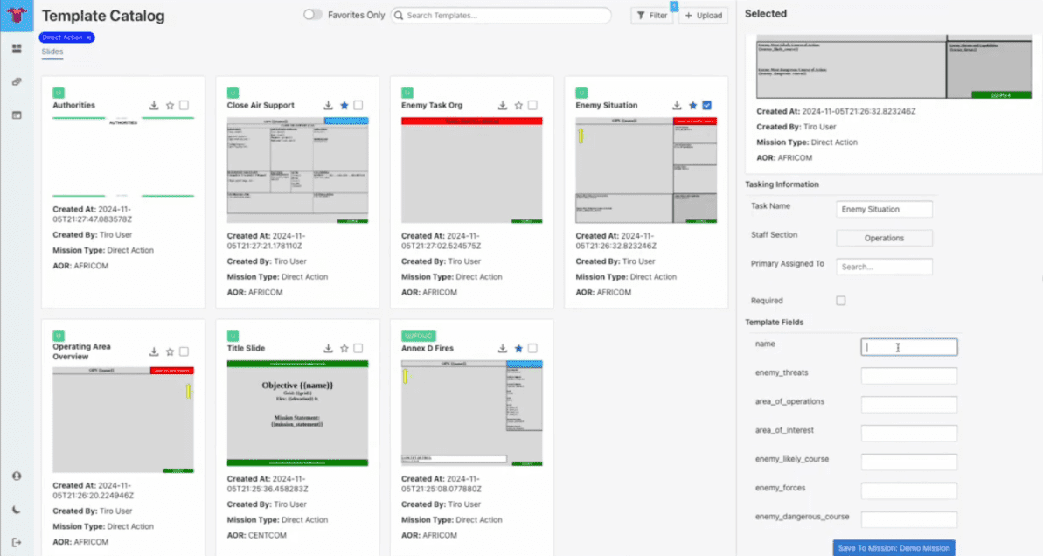Image resolution: width=1043 pixels, height=556 pixels.
Task: Download the Close Air Support template
Action: [328, 105]
